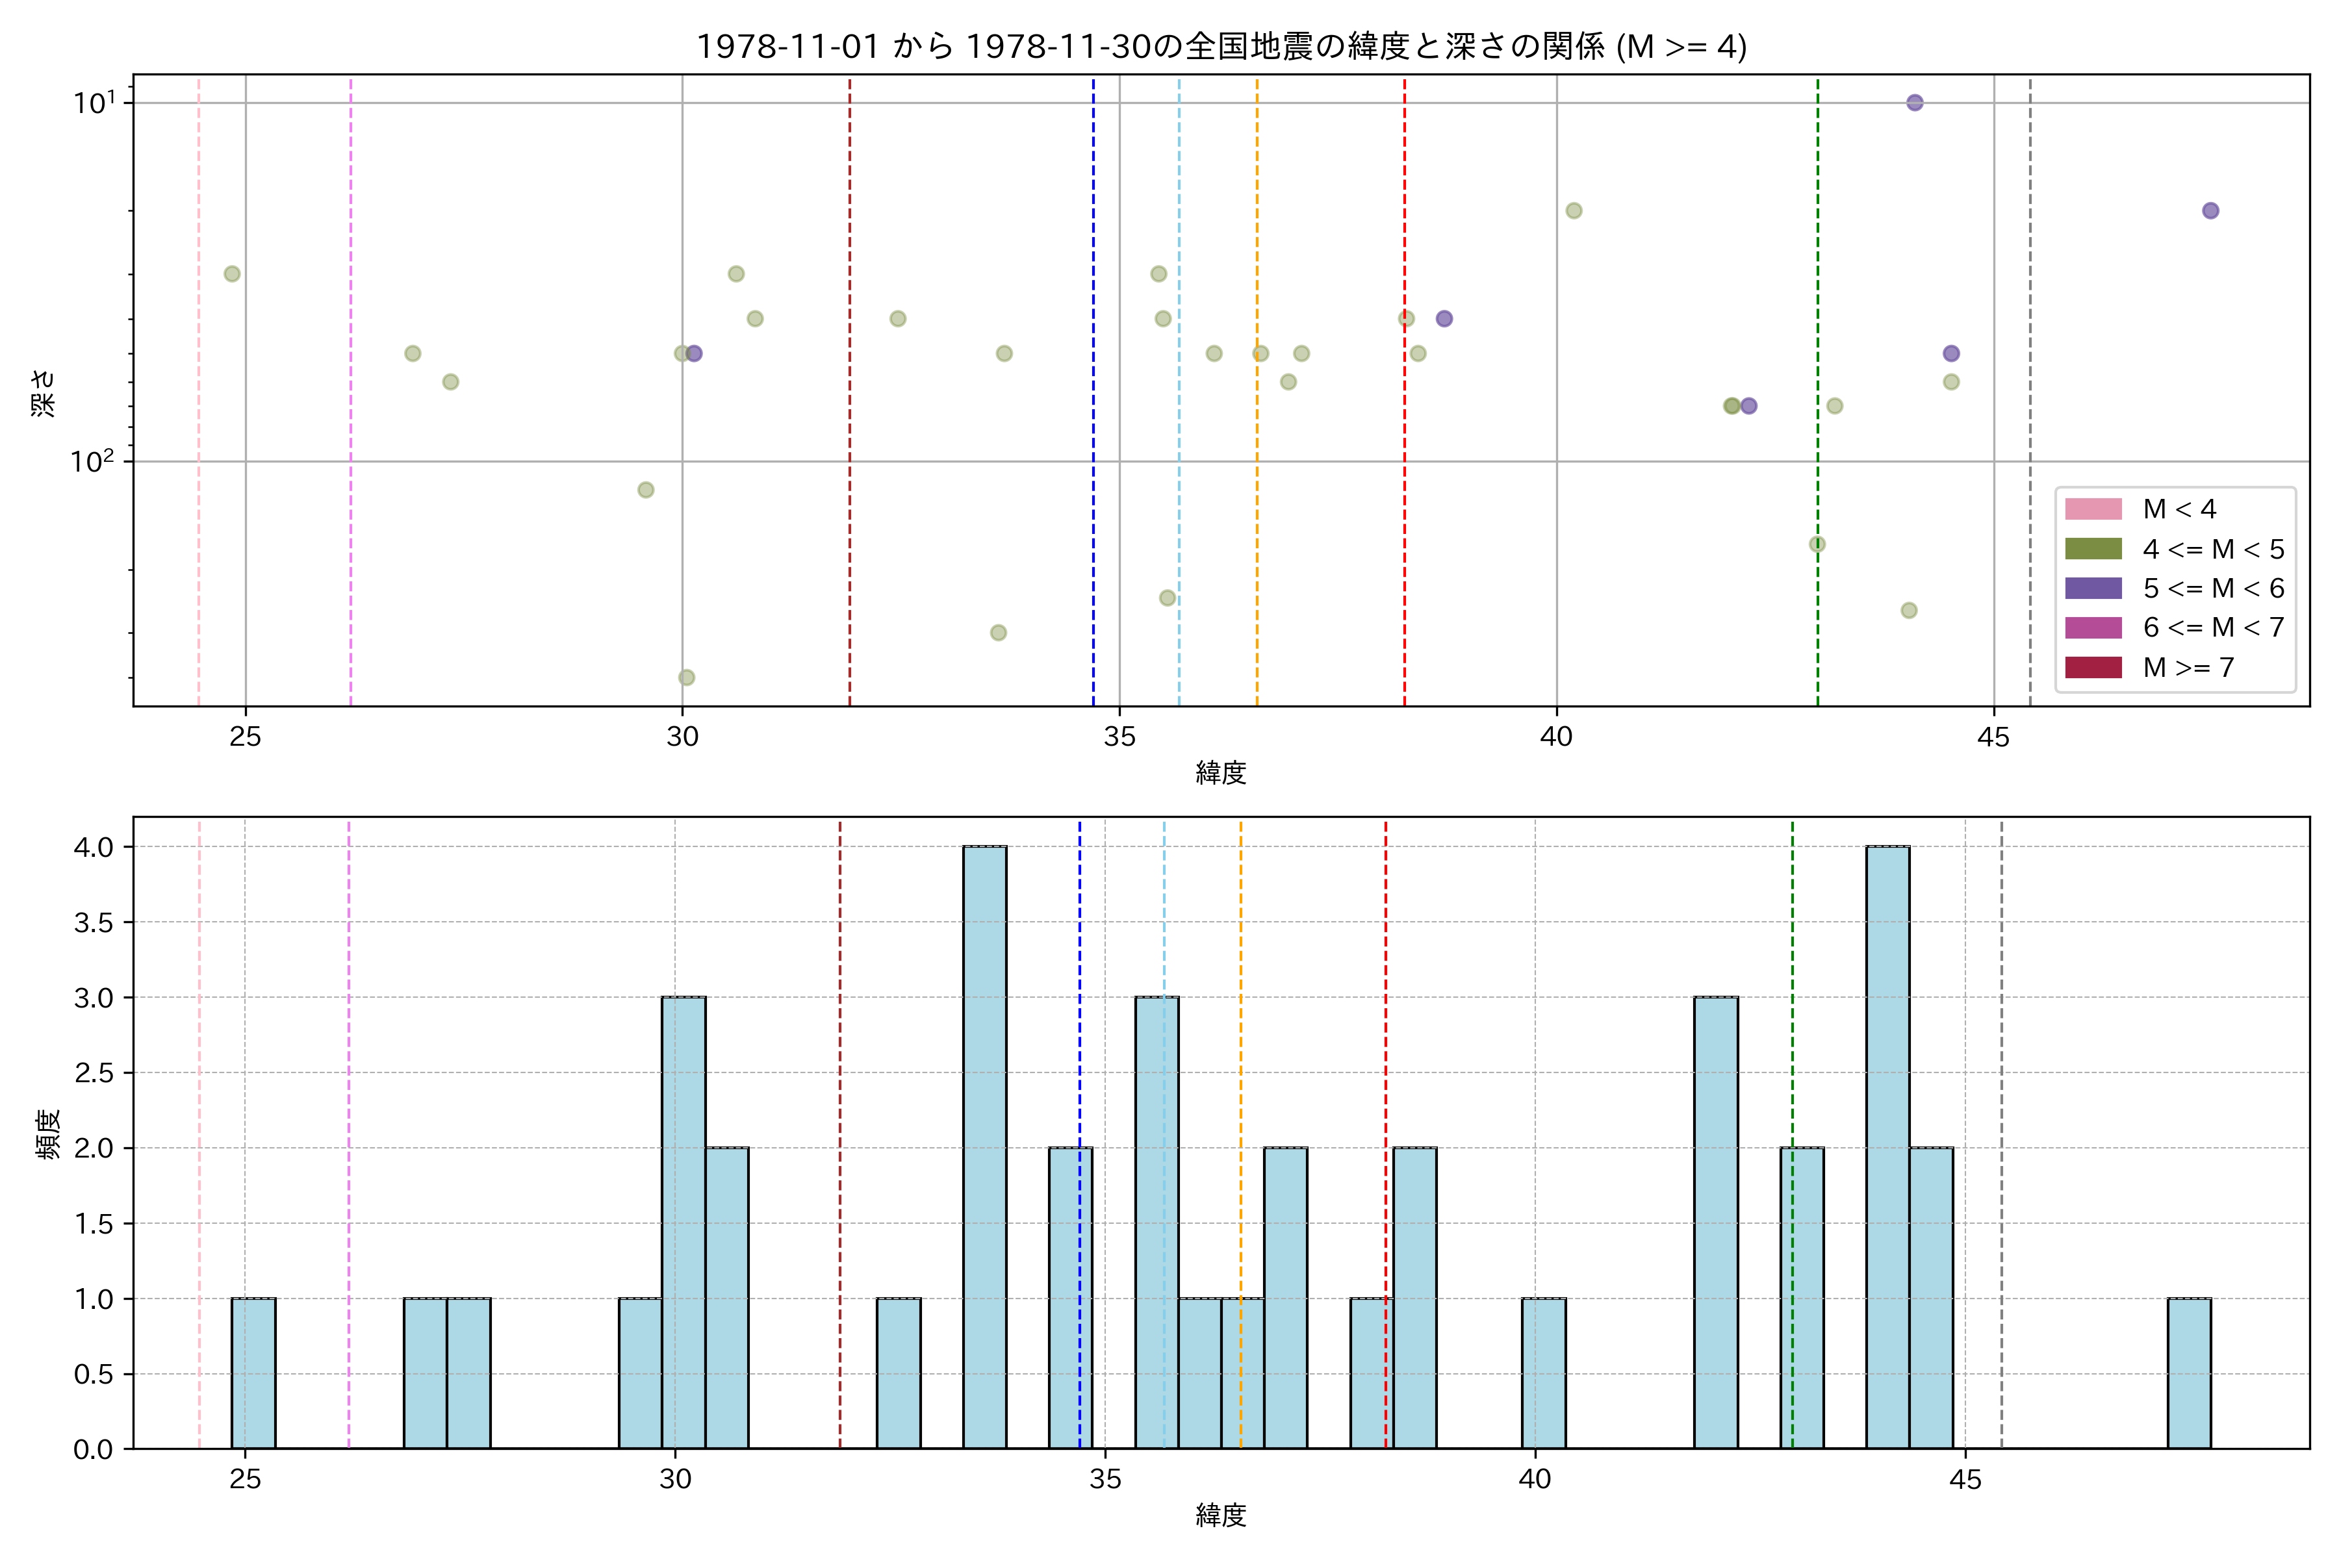Screen dimensions: 2339x1559
Task: Click the isolated histogram bar at latitude 40
Action: pyautogui.click(x=1544, y=1373)
